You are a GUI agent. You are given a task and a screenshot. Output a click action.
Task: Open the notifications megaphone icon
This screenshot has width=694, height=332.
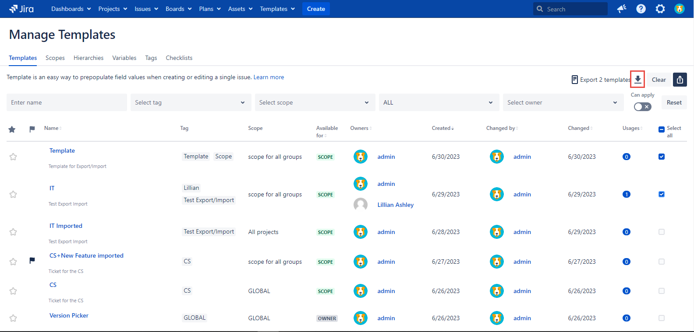pos(621,9)
